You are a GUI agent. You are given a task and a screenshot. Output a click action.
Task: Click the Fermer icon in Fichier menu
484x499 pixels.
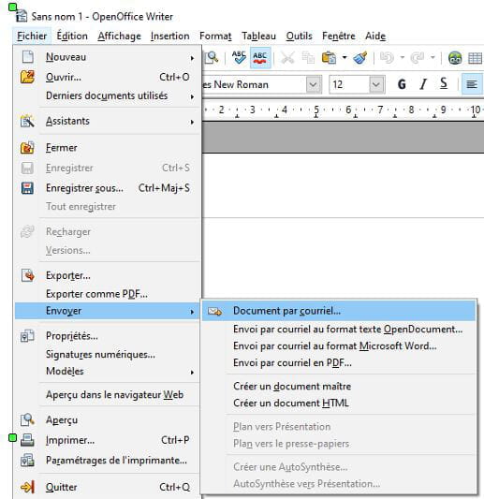(x=27, y=148)
